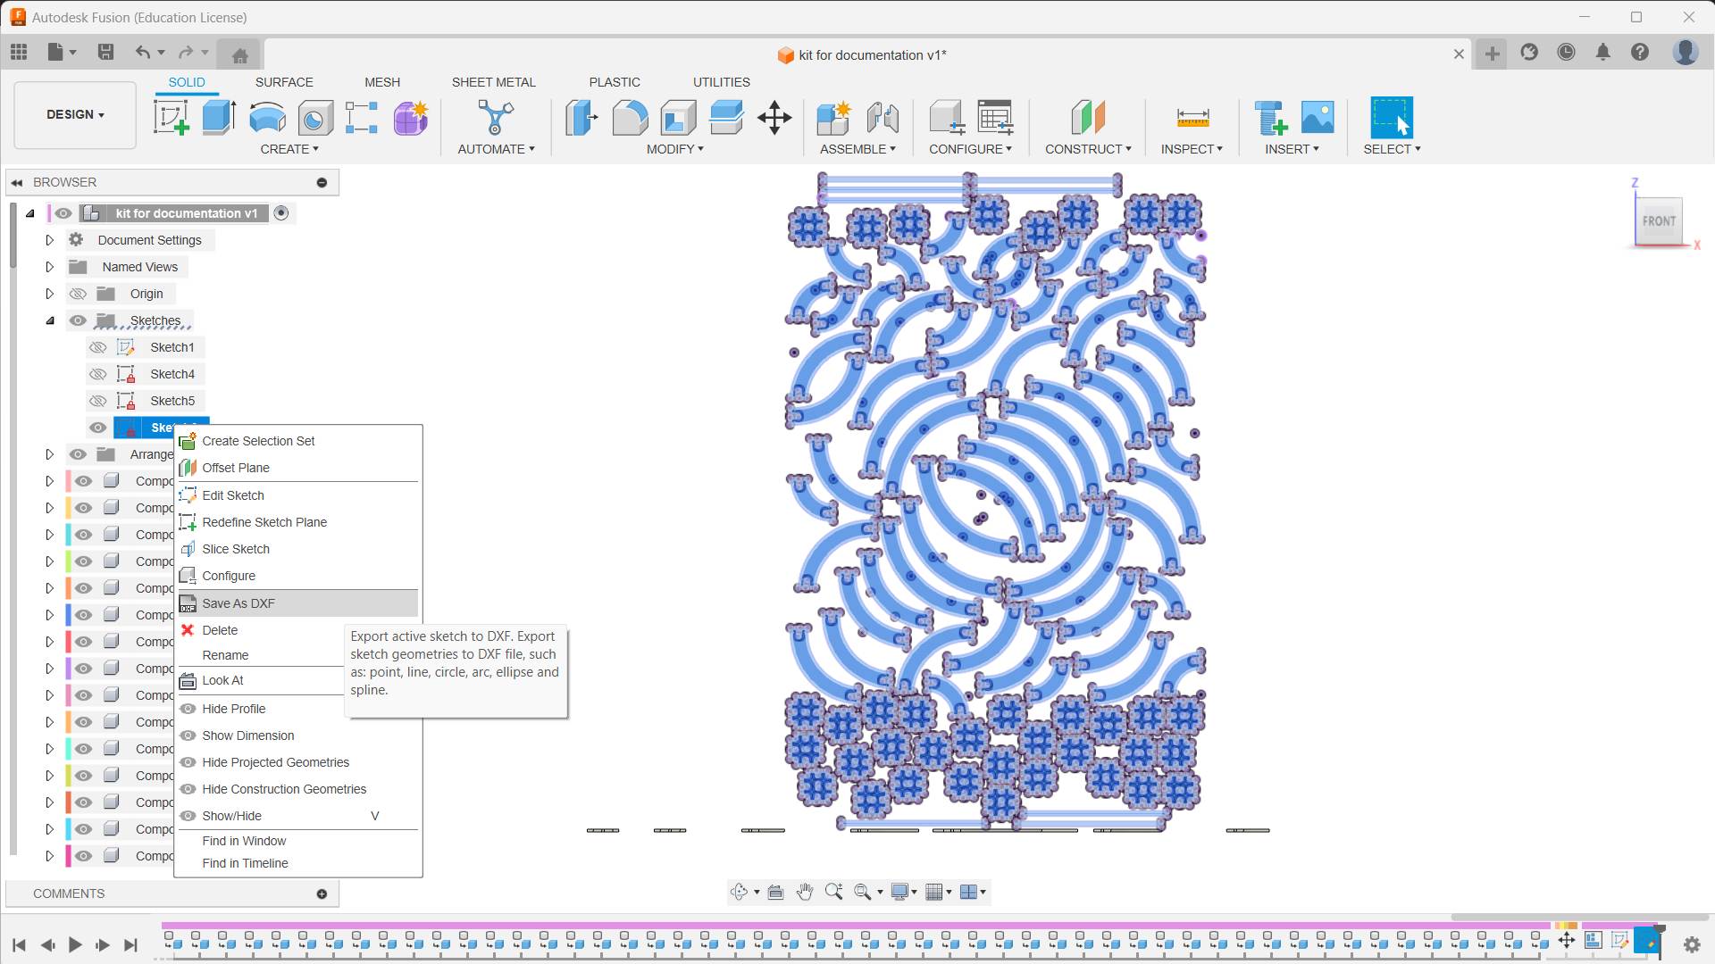Click the Measure icon under Inspect

tap(1192, 117)
